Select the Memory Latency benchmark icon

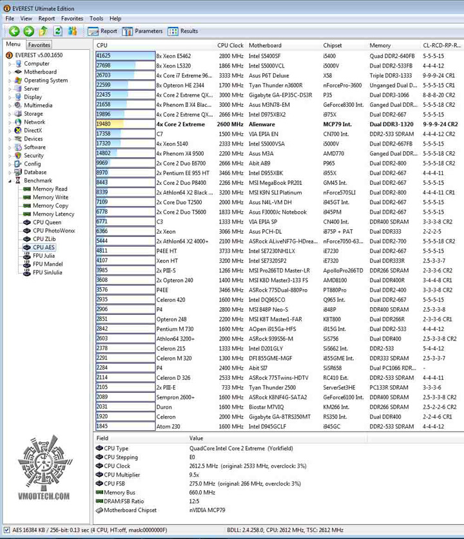pos(27,214)
